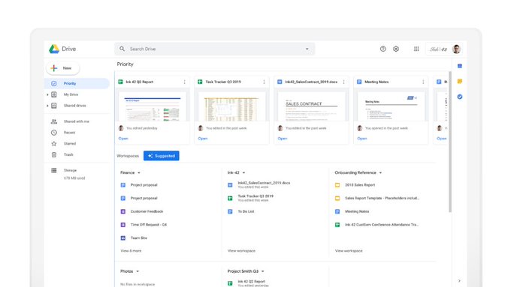
Task: Open Starred files
Action: (70, 144)
